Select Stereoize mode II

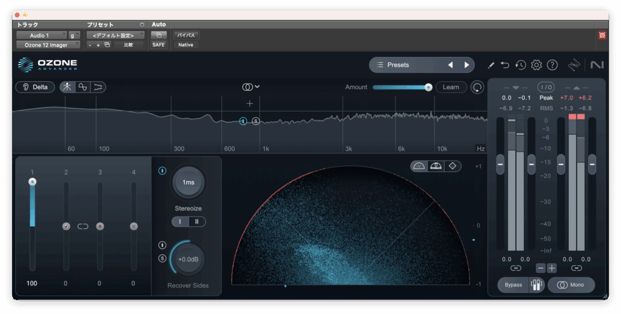[196, 222]
